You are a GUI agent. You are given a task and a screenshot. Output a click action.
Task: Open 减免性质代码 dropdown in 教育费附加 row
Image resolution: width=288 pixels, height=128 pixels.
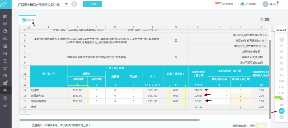226,96
